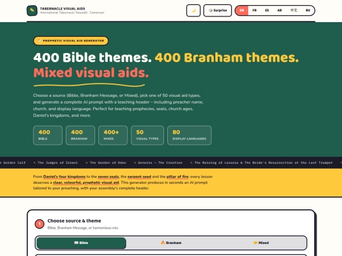Select the Branham source tab
The image size is (342, 256).
(x=171, y=243)
